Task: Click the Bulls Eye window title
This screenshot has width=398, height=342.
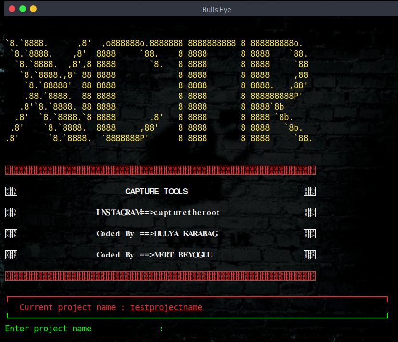Action: coord(216,10)
